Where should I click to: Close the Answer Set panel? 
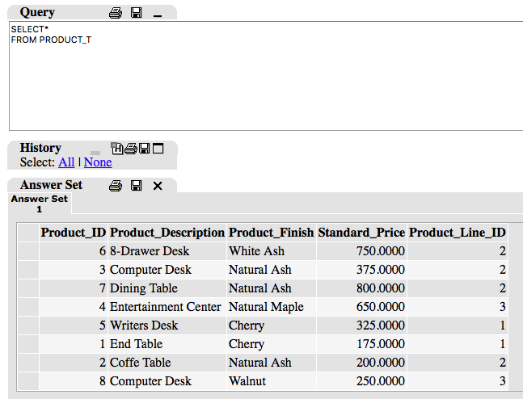pyautogui.click(x=158, y=186)
